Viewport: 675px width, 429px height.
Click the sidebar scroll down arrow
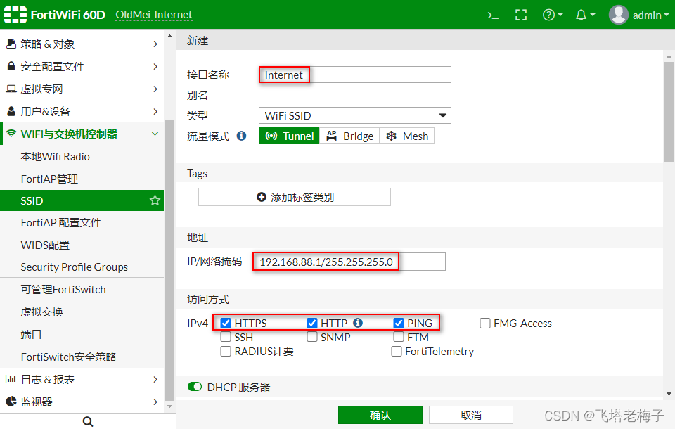click(169, 406)
